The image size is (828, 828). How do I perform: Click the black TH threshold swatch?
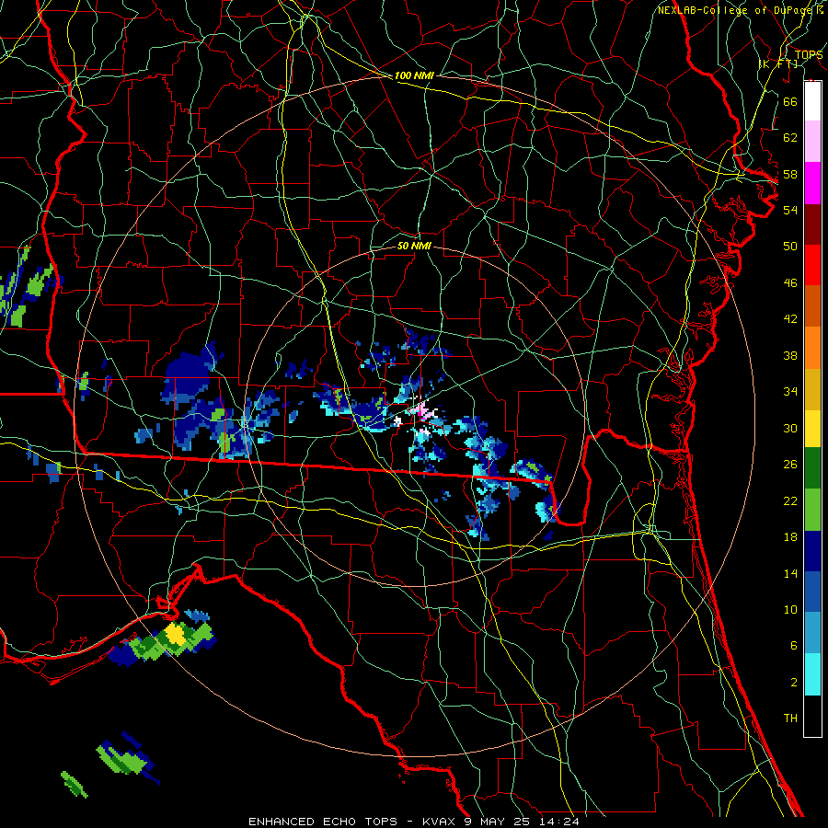(812, 716)
